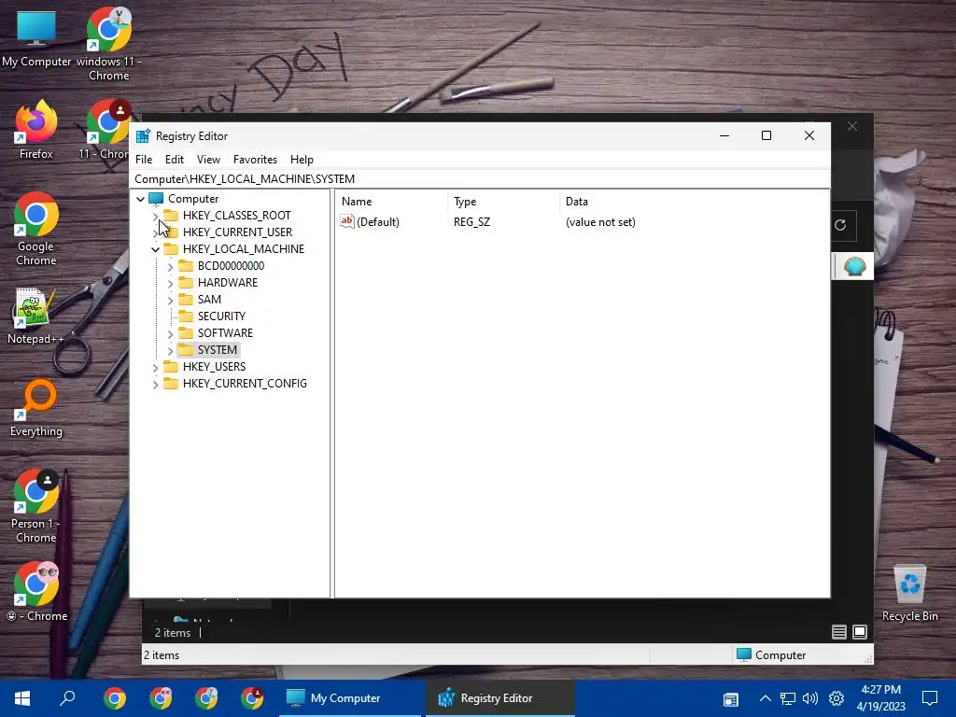Click the shell icon in background window
The height and width of the screenshot is (717, 956).
(854, 266)
